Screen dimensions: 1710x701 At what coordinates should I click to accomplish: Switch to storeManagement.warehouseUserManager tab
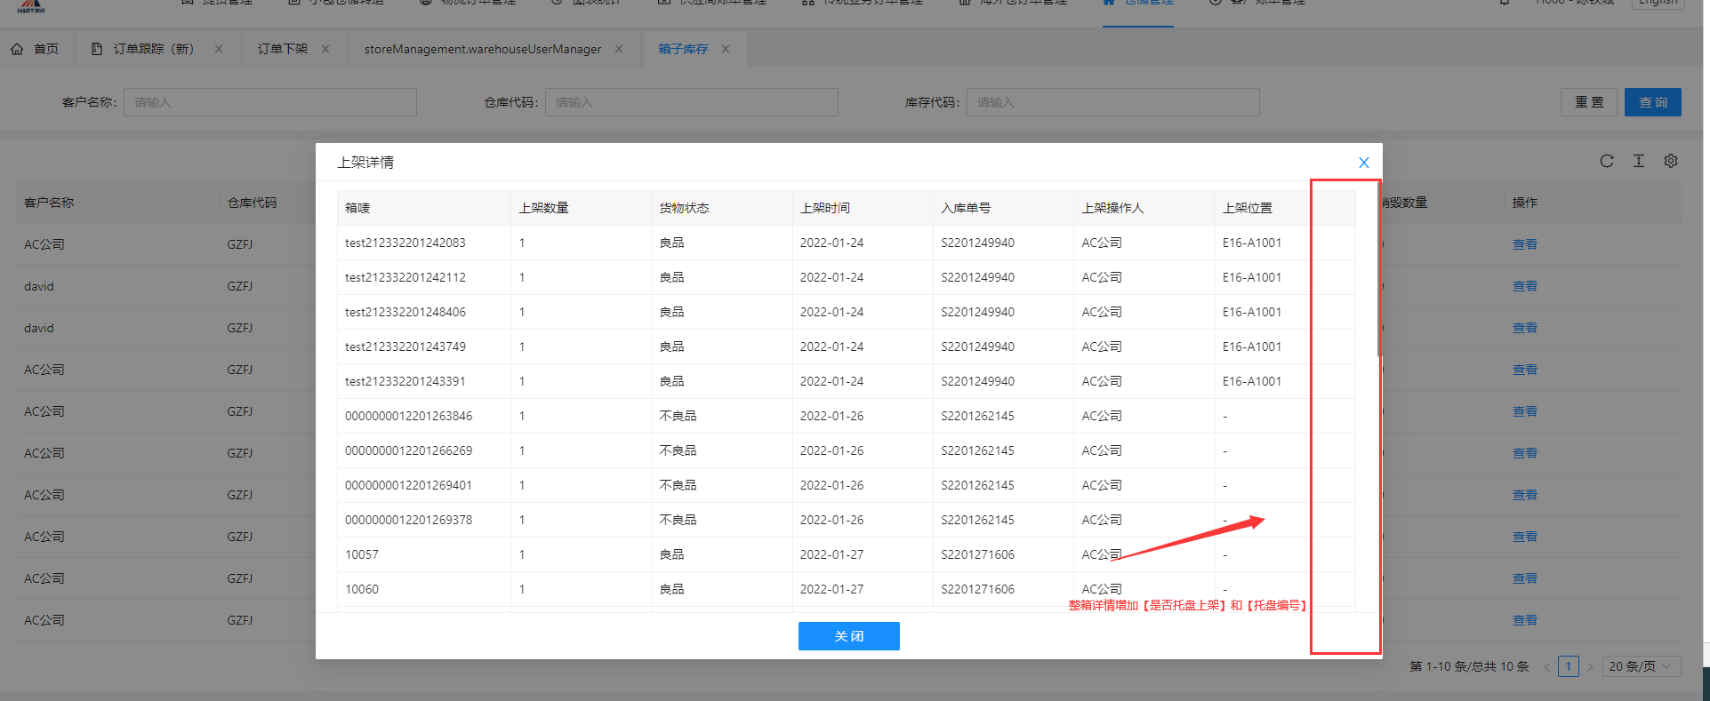point(482,49)
